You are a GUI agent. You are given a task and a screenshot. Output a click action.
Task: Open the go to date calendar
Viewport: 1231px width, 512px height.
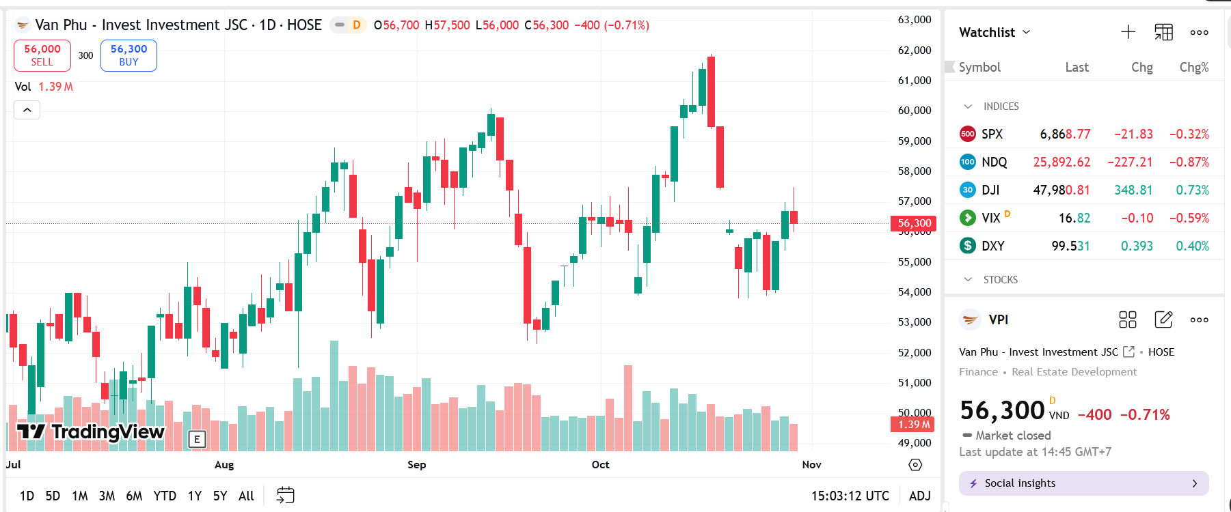(285, 496)
